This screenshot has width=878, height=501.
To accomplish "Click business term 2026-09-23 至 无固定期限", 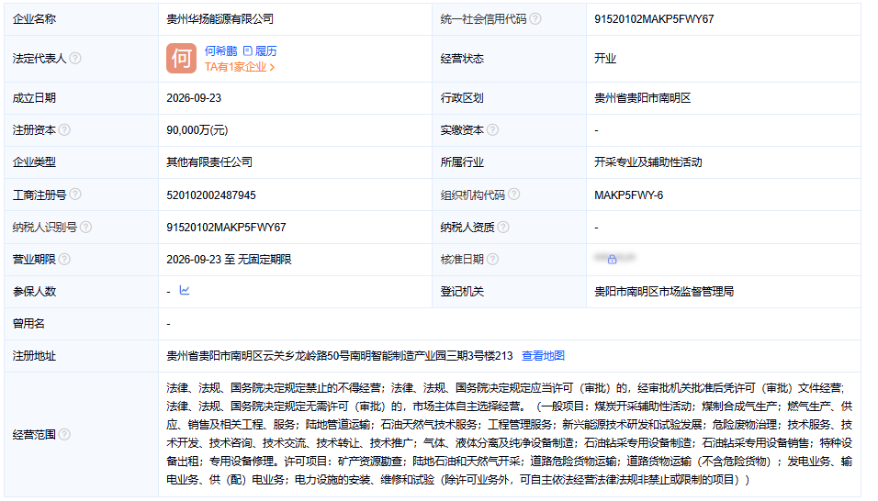I will pos(229,260).
